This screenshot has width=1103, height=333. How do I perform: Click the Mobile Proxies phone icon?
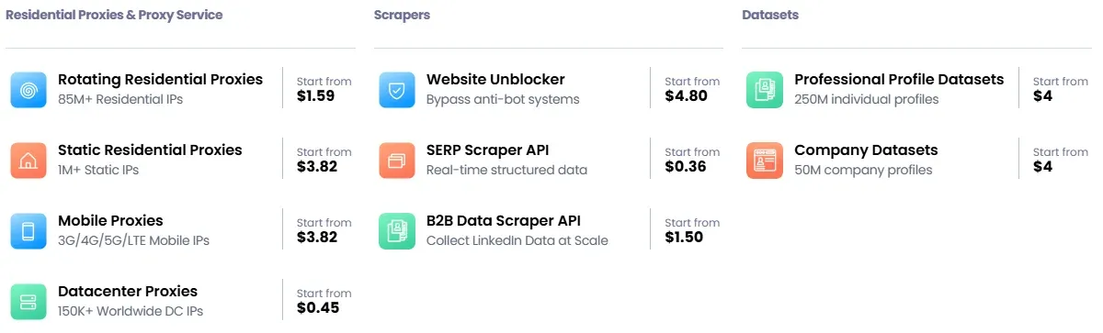pyautogui.click(x=29, y=231)
